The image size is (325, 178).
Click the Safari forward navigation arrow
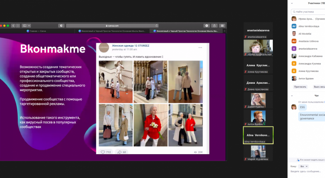tap(18, 26)
